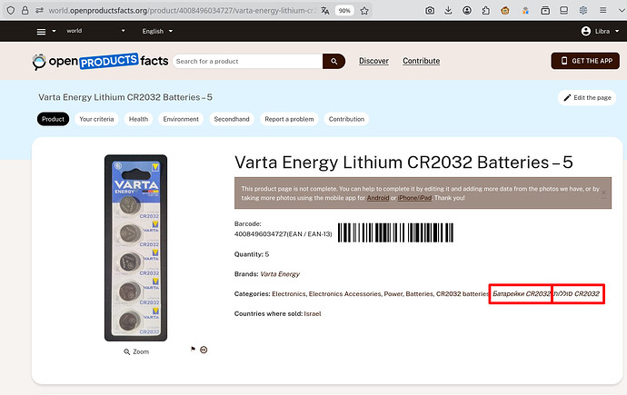Open the CR2032 batteries category link
This screenshot has height=395, width=627.
click(x=463, y=294)
